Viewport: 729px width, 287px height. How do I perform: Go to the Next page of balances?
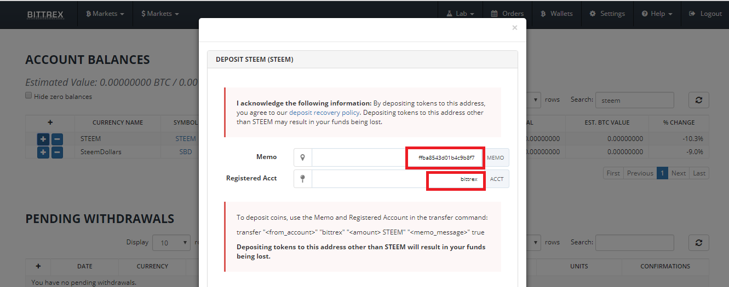point(679,173)
